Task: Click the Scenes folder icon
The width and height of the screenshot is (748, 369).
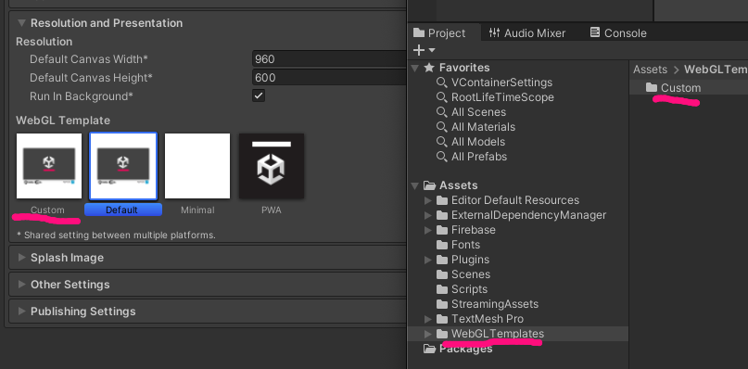Action: click(x=442, y=274)
